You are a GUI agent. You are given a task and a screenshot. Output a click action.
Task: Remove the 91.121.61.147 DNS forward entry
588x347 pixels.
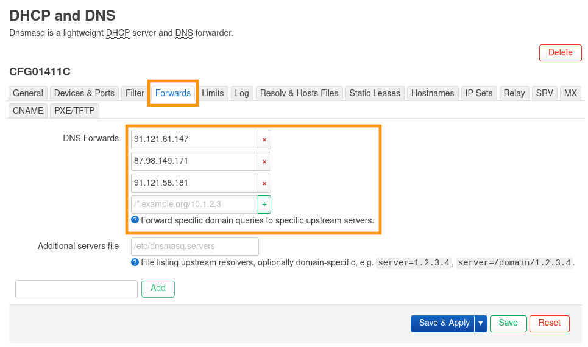point(264,139)
